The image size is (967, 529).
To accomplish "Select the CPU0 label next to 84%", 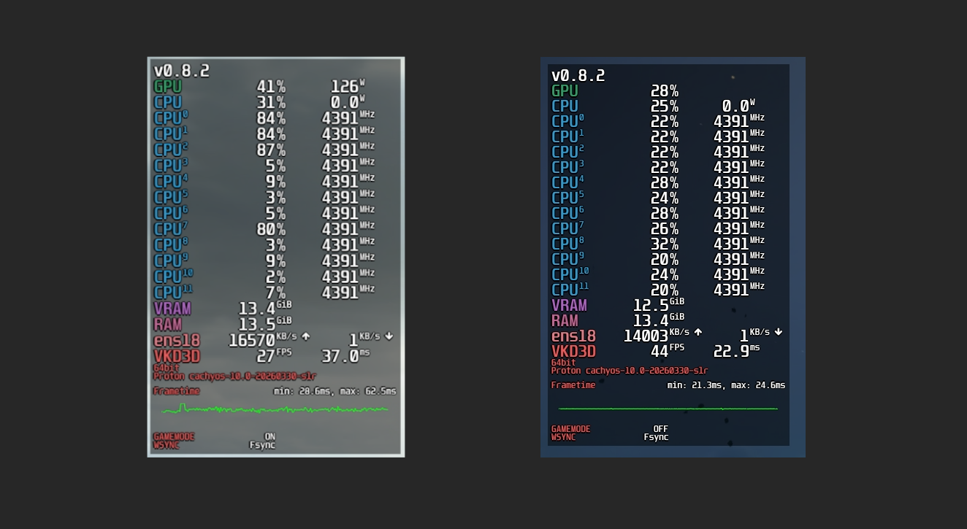I will (x=171, y=118).
